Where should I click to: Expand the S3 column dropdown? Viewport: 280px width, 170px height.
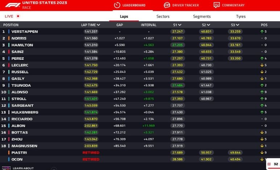click(x=238, y=25)
